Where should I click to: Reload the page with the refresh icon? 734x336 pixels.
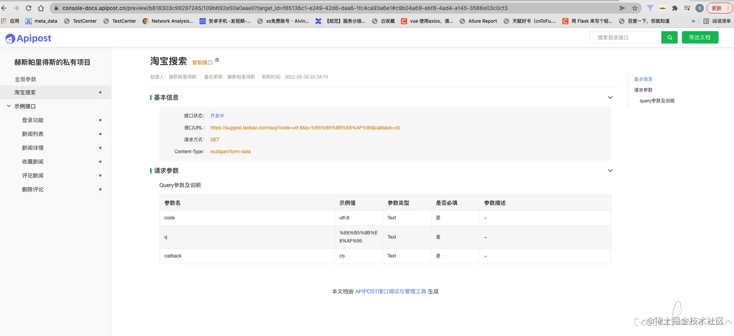pos(29,8)
